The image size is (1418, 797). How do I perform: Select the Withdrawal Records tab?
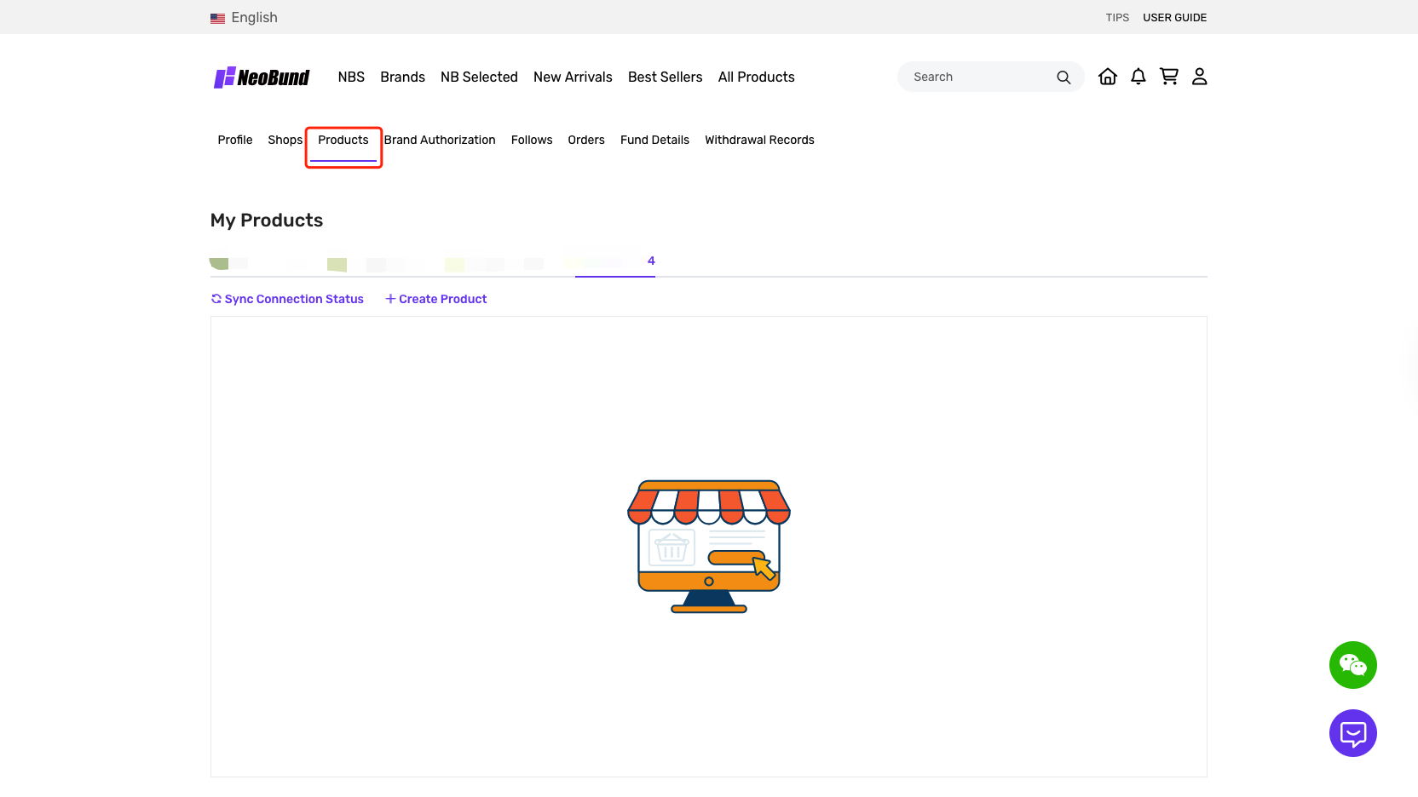(759, 140)
